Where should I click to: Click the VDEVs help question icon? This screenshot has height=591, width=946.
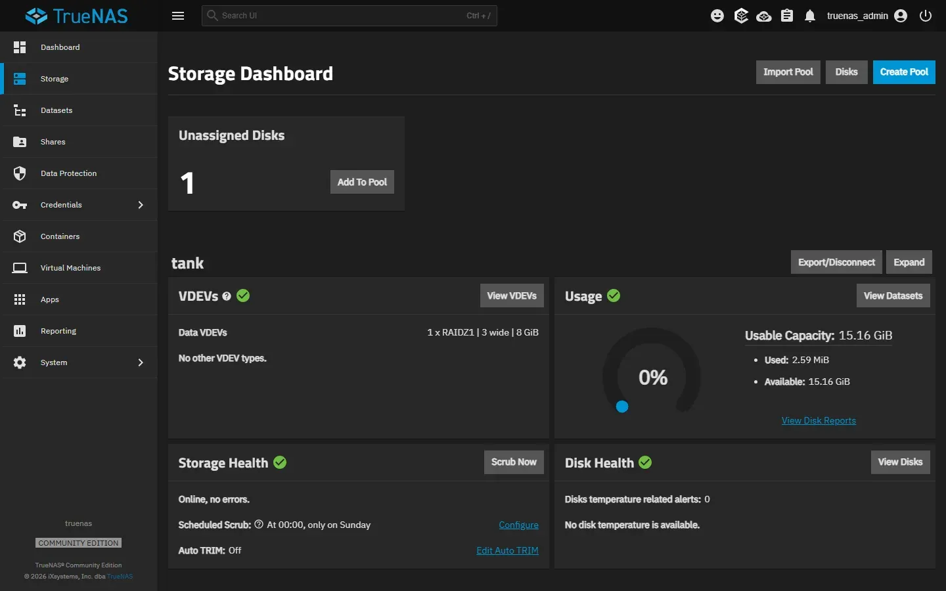pos(227,296)
